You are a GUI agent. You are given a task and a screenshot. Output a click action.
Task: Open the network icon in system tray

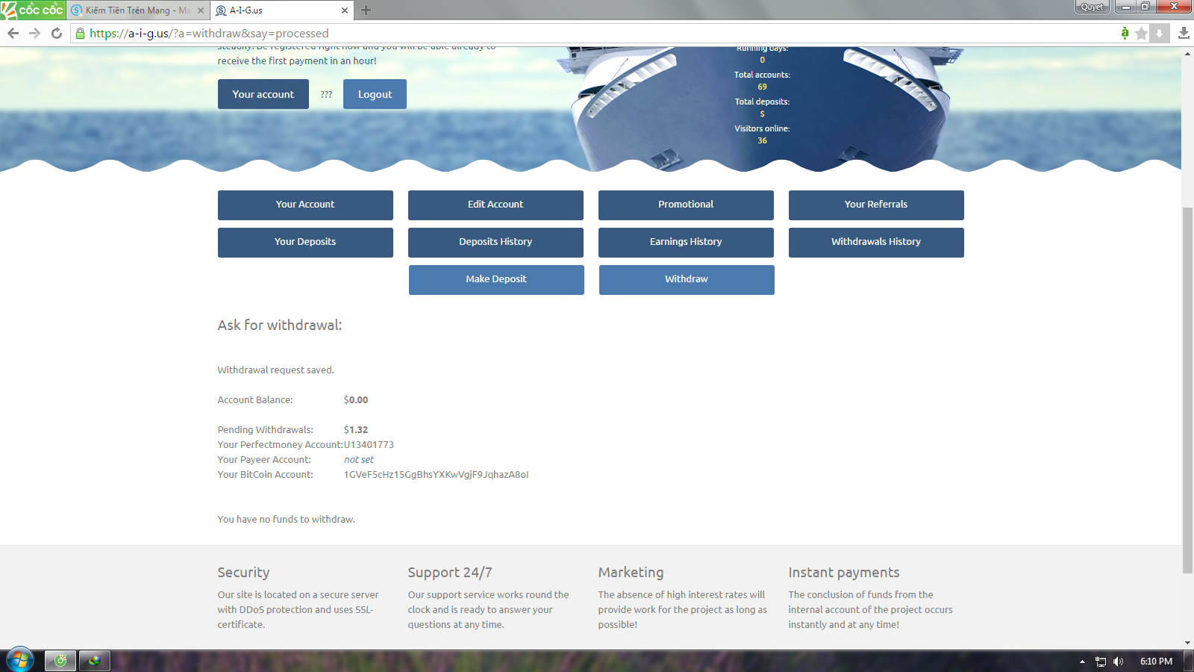coord(1101,662)
